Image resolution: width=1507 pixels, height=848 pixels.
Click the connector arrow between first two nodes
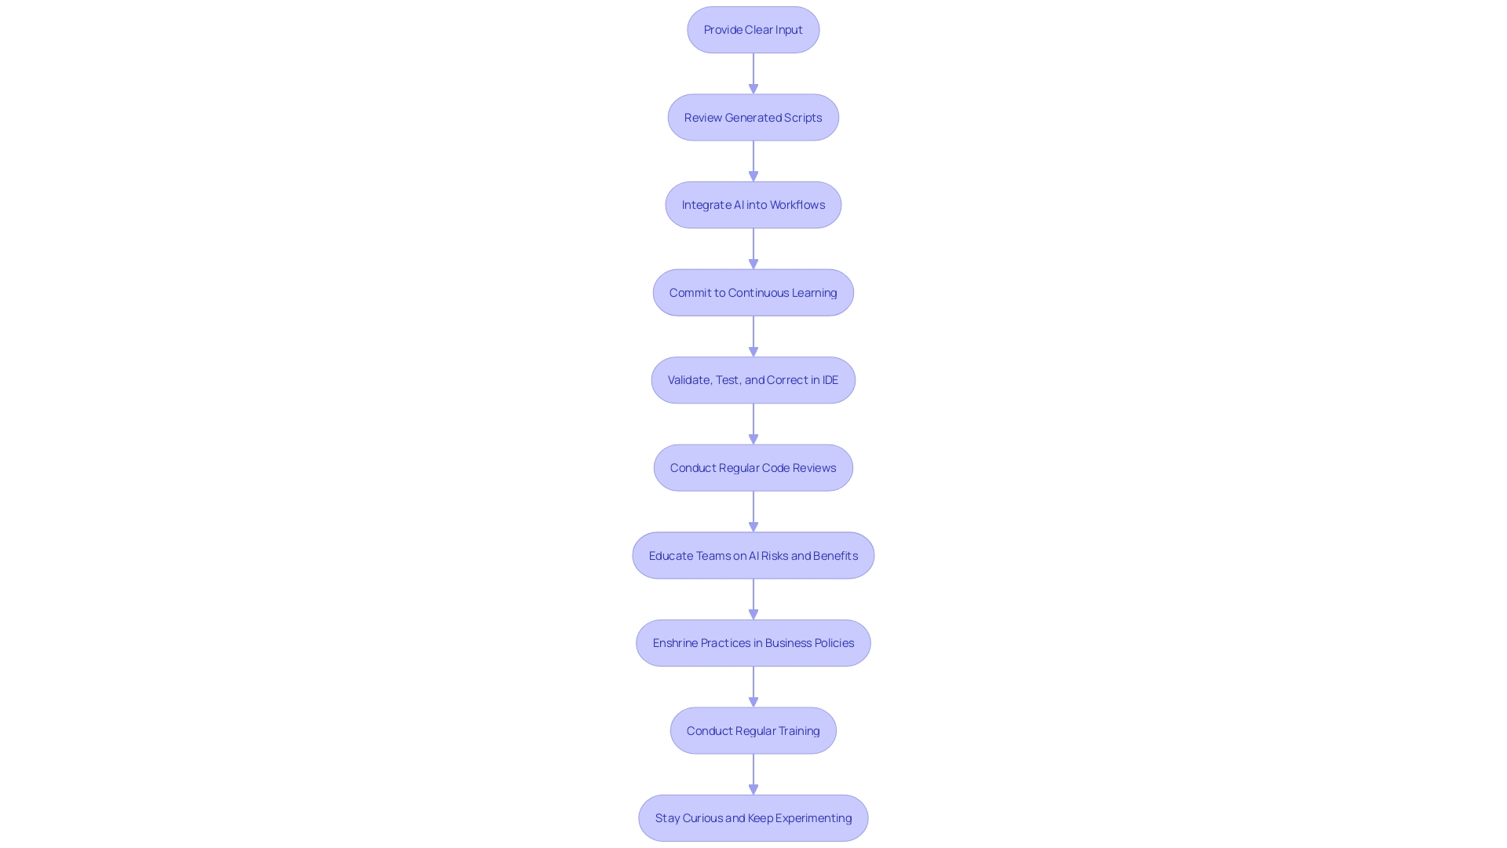pos(753,71)
